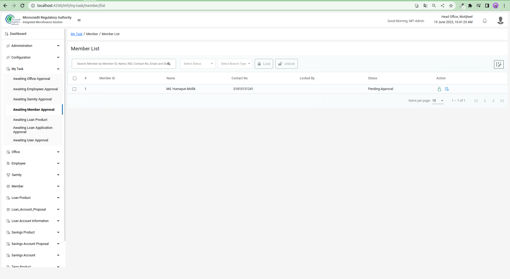Click browser back arrow
This screenshot has height=279, width=510.
tap(5, 6)
